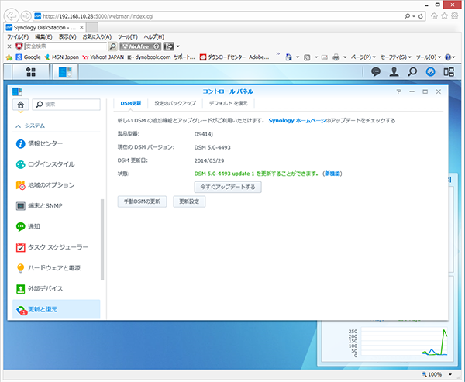Open 表示(V) menu

67,36
